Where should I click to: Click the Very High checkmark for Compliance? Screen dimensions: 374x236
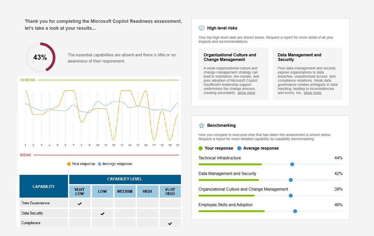click(x=170, y=223)
